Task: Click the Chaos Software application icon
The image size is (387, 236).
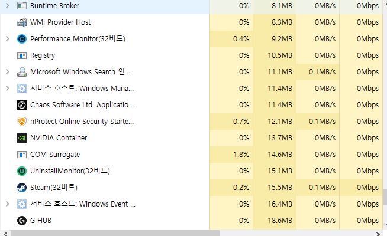Action: (22, 105)
